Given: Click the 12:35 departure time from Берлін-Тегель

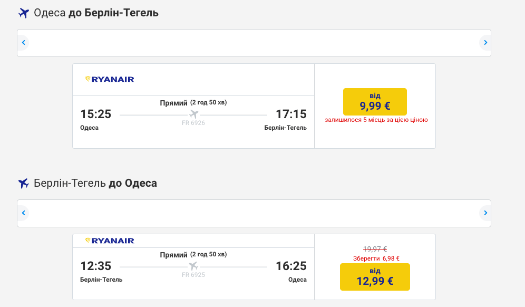Looking at the screenshot, I should (x=96, y=266).
